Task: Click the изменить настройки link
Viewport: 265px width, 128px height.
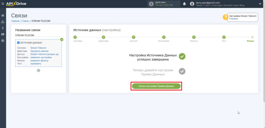Action: click(x=41, y=57)
